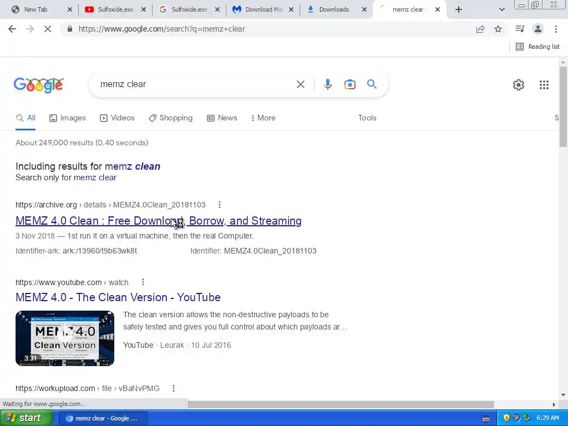Image resolution: width=568 pixels, height=426 pixels.
Task: Click the 'memz clean' suggested query
Action: [133, 166]
